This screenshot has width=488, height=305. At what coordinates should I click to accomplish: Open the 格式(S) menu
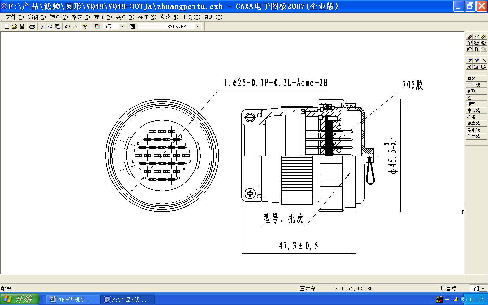pyautogui.click(x=81, y=17)
